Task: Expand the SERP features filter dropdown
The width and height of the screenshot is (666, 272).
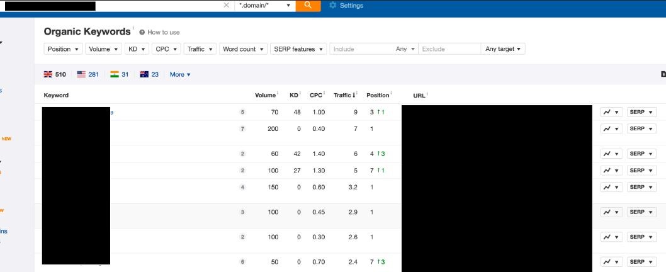Action: coord(298,49)
